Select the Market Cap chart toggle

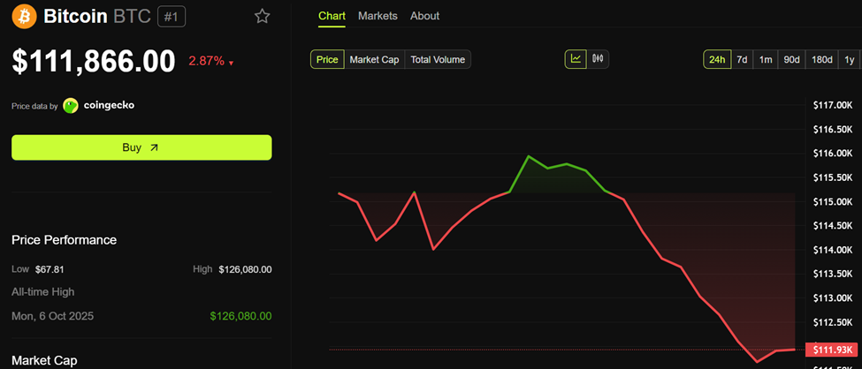pyautogui.click(x=374, y=59)
